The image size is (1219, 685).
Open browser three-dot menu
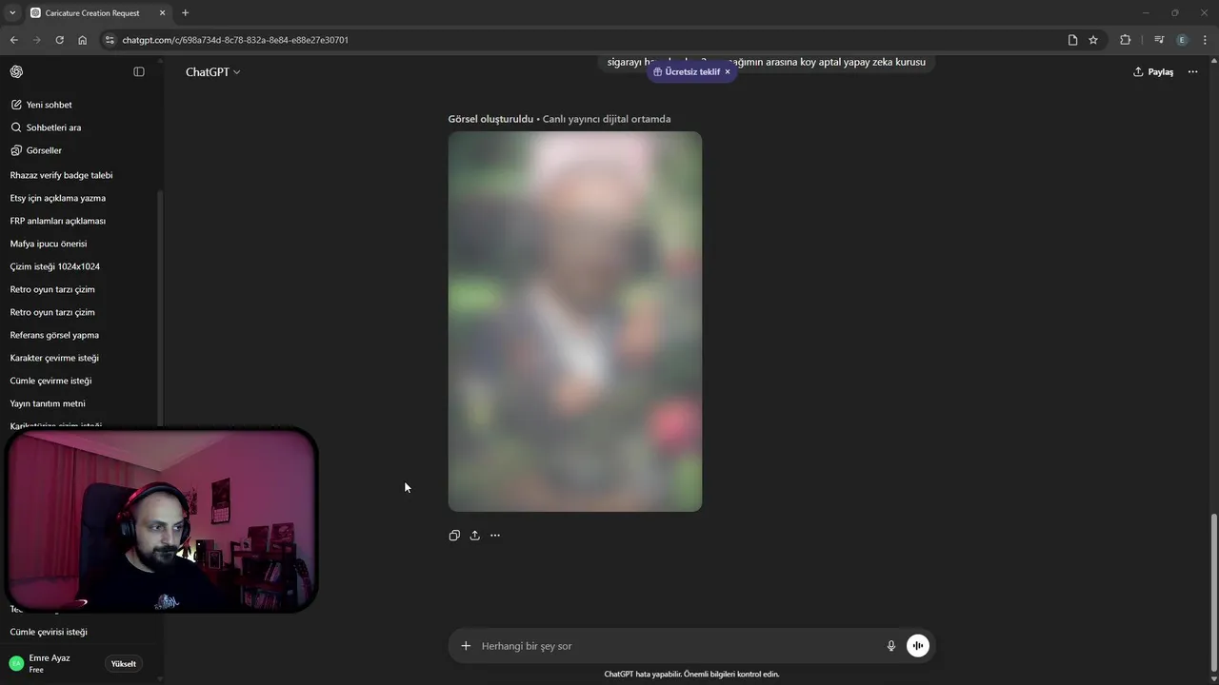pyautogui.click(x=1206, y=40)
